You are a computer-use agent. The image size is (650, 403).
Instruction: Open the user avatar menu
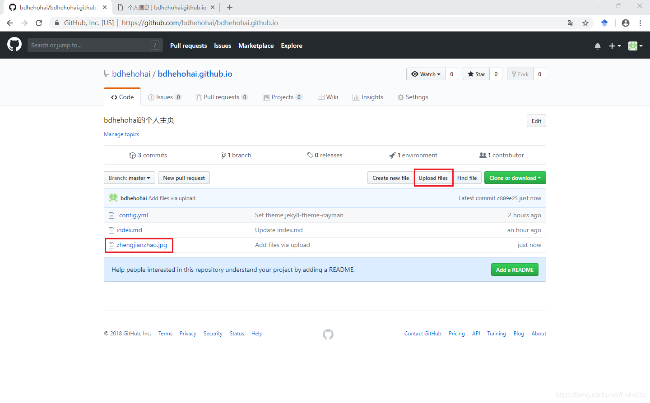(x=635, y=46)
